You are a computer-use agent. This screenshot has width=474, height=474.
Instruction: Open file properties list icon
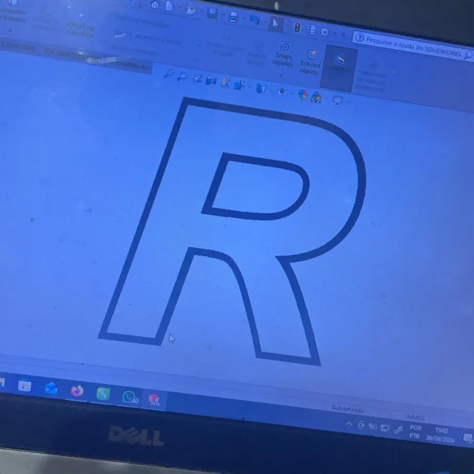[x=311, y=30]
